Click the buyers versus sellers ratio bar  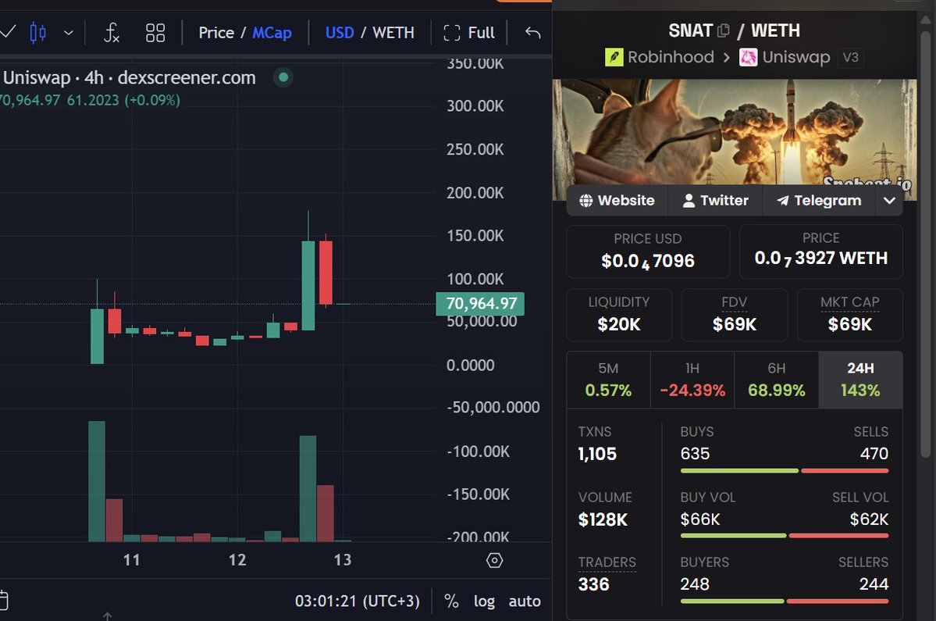coord(785,601)
